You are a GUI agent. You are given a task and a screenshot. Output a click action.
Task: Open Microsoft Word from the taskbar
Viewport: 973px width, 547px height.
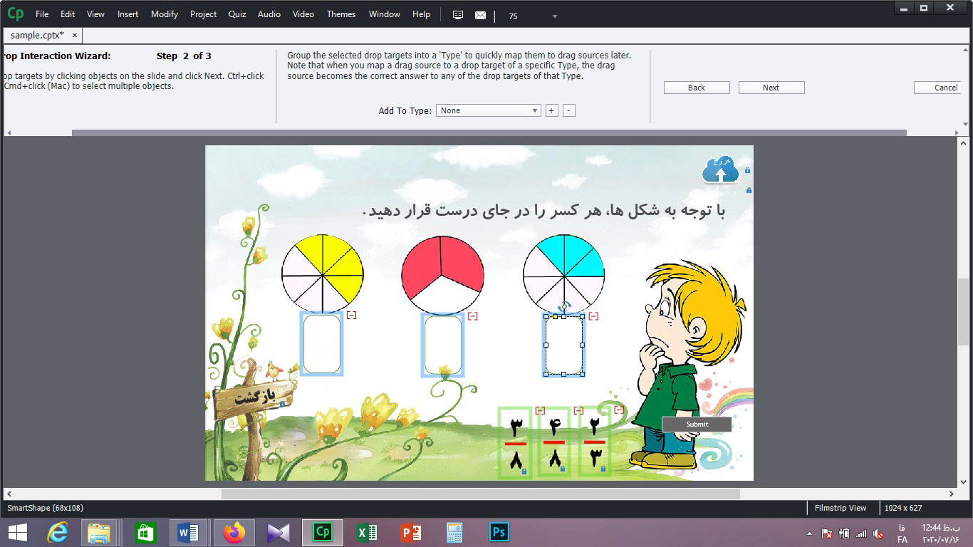[189, 531]
